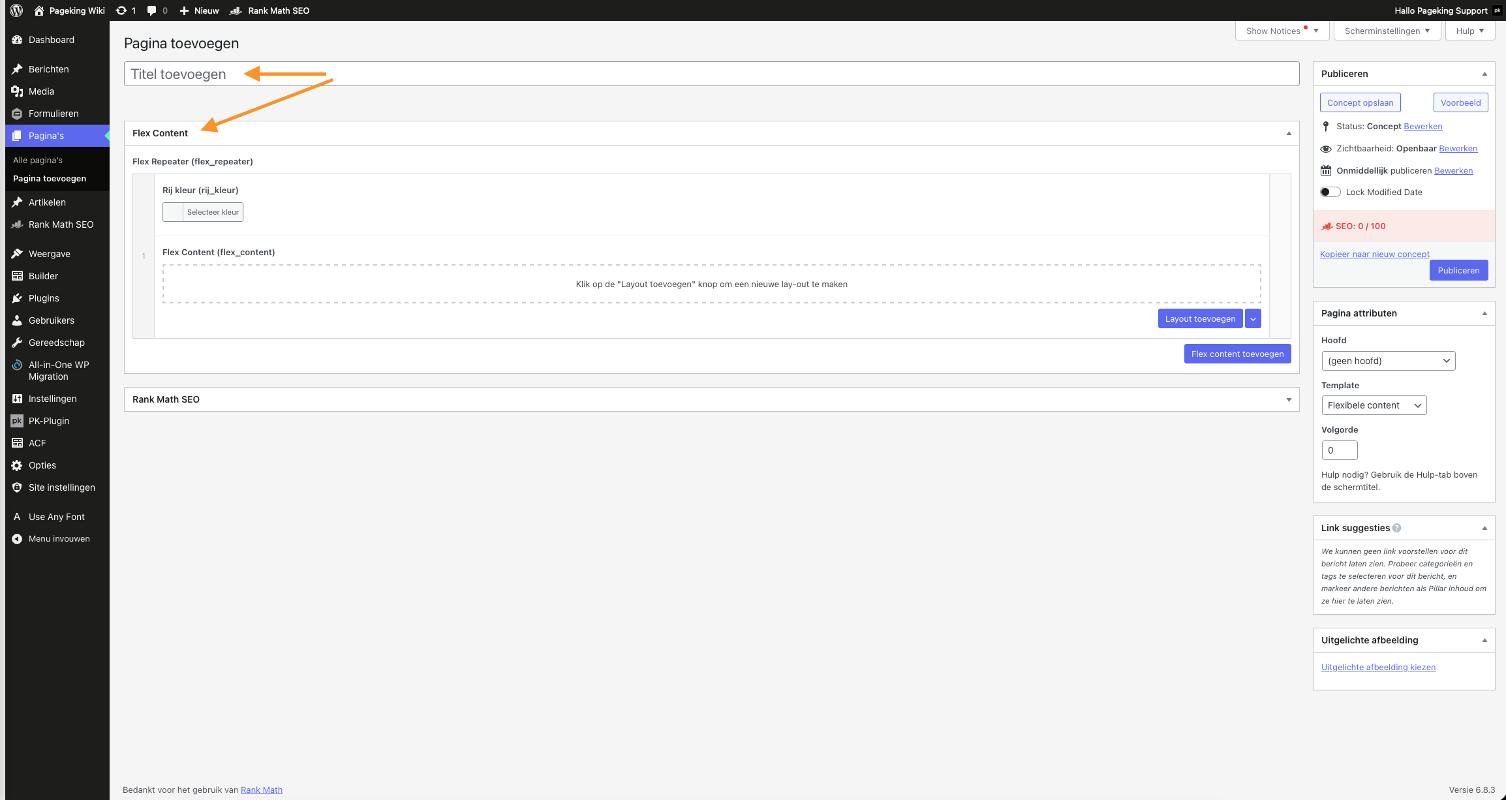The width and height of the screenshot is (1506, 800).
Task: Open Scherminstellingen tab
Action: coord(1387,31)
